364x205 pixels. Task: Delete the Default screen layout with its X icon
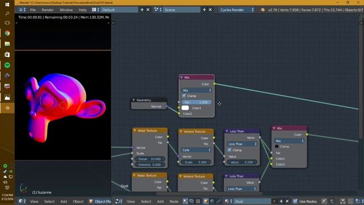click(x=148, y=10)
